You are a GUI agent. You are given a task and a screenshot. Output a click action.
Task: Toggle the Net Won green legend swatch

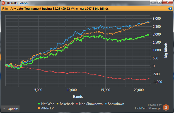pyautogui.click(x=39, y=104)
